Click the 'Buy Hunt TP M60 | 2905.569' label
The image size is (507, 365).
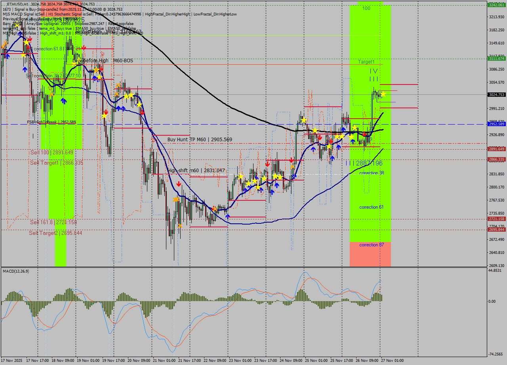click(200, 139)
